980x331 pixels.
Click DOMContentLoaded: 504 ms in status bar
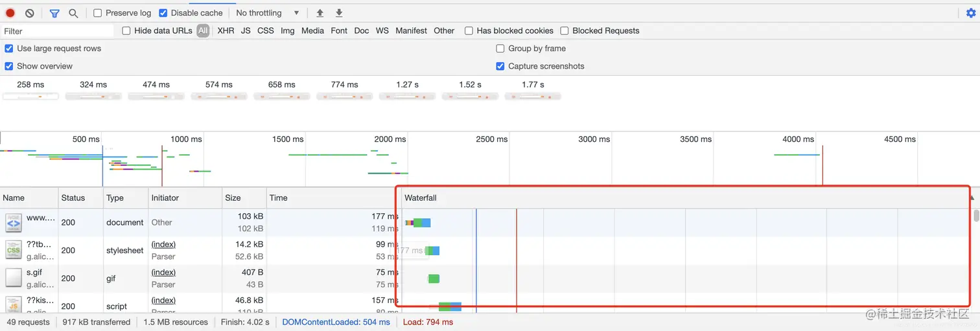(x=336, y=322)
